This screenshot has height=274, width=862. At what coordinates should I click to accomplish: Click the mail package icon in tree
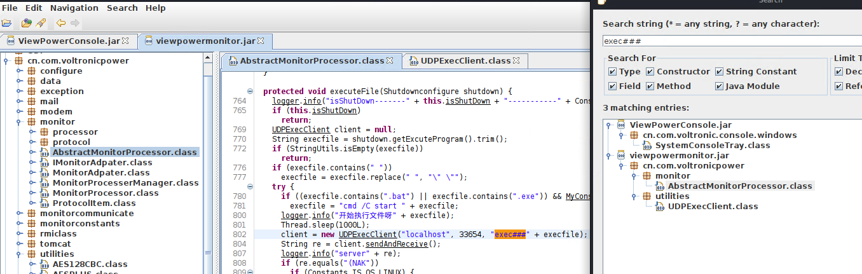point(32,102)
